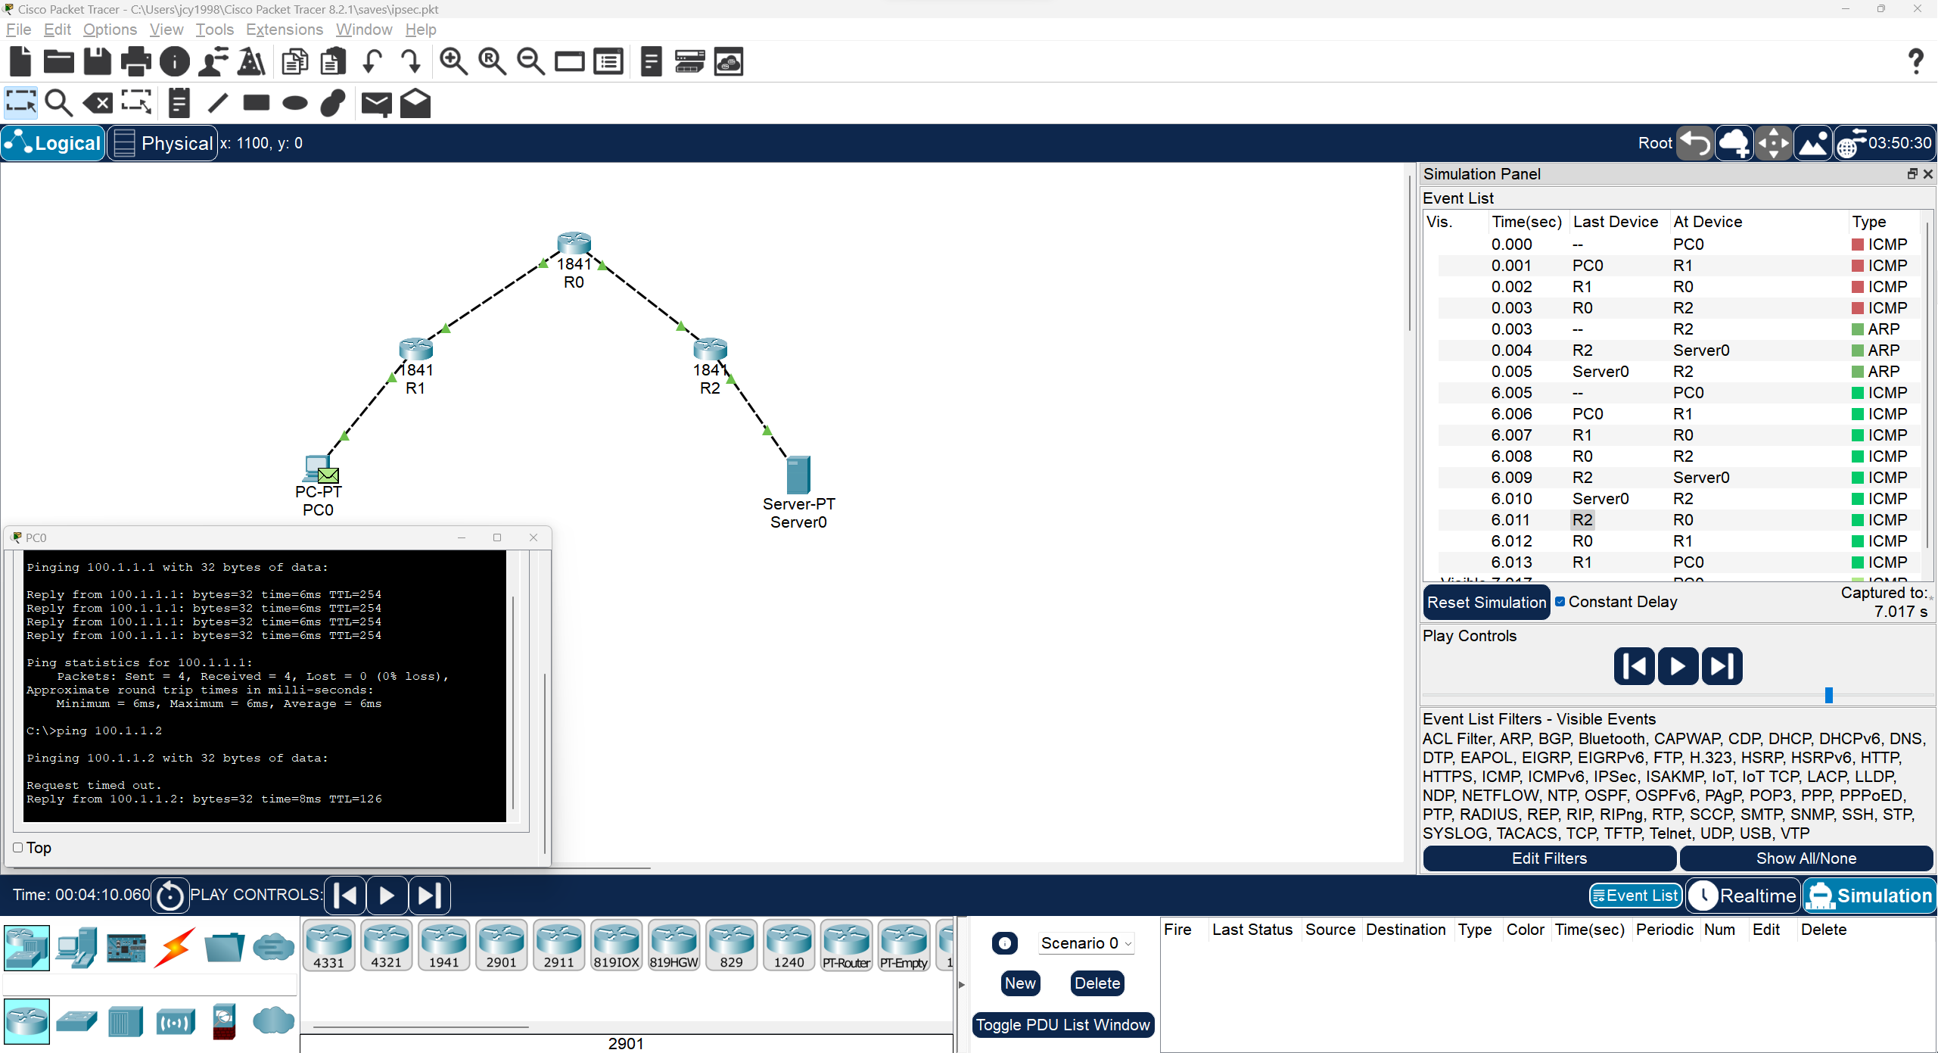Click router R0 in the workspace
Viewport: 1938px width, 1053px height.
[x=574, y=243]
